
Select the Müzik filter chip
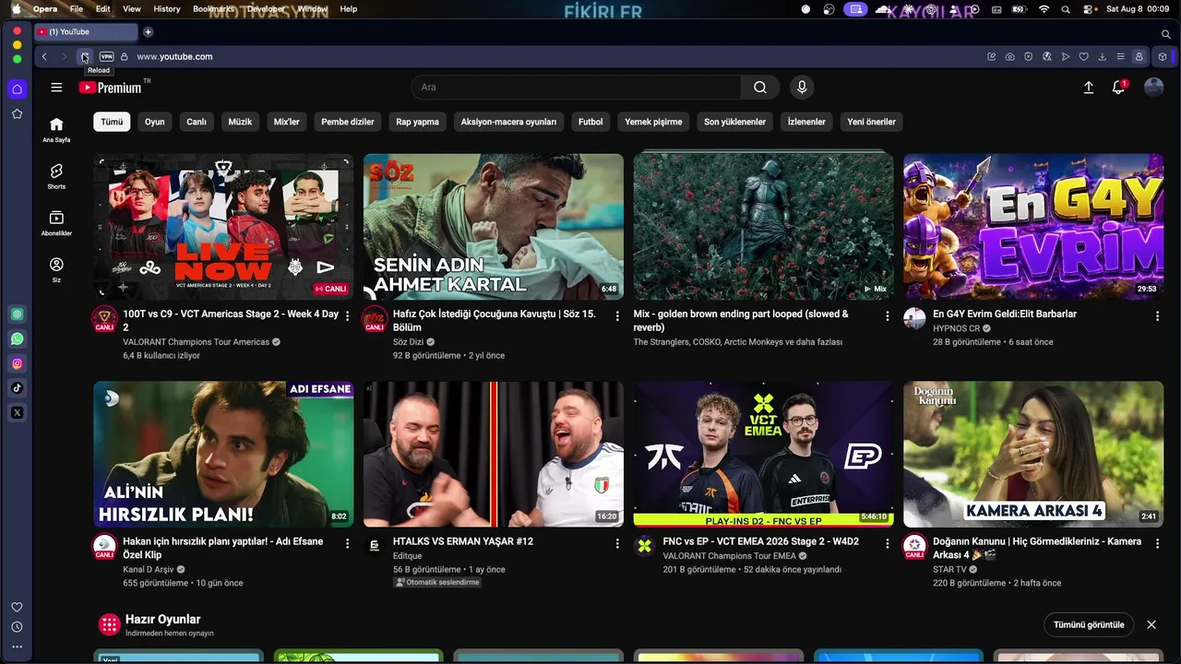point(240,122)
